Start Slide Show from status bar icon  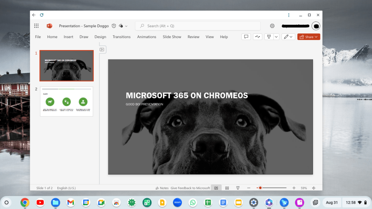point(238,188)
